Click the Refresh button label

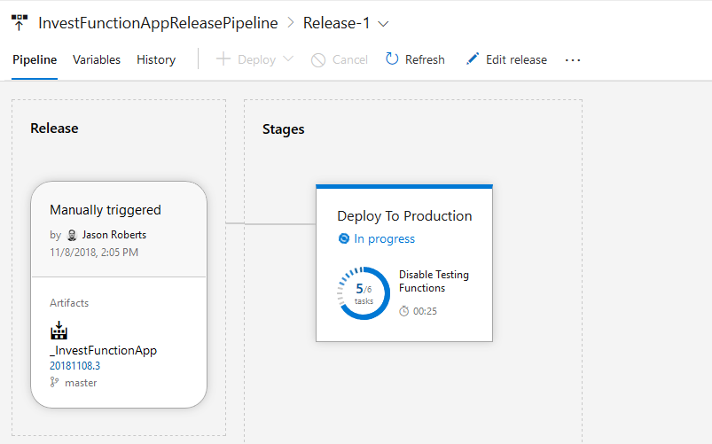425,59
